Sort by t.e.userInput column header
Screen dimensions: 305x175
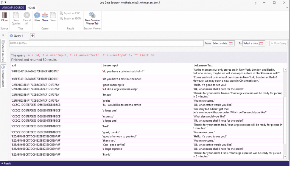click(111, 65)
